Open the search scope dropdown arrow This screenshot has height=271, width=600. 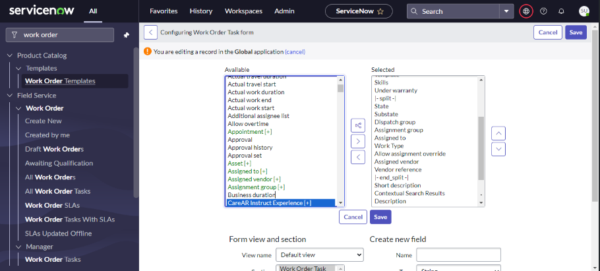tap(506, 11)
